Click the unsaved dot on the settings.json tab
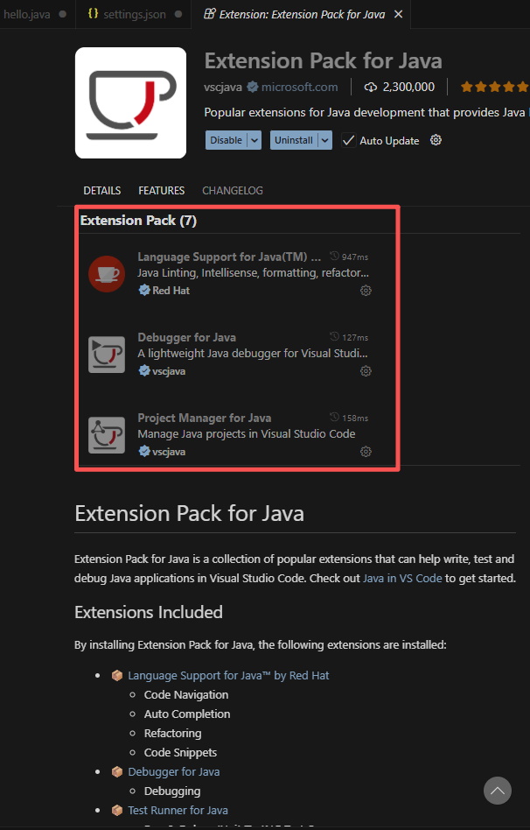The width and height of the screenshot is (530, 830). click(178, 14)
